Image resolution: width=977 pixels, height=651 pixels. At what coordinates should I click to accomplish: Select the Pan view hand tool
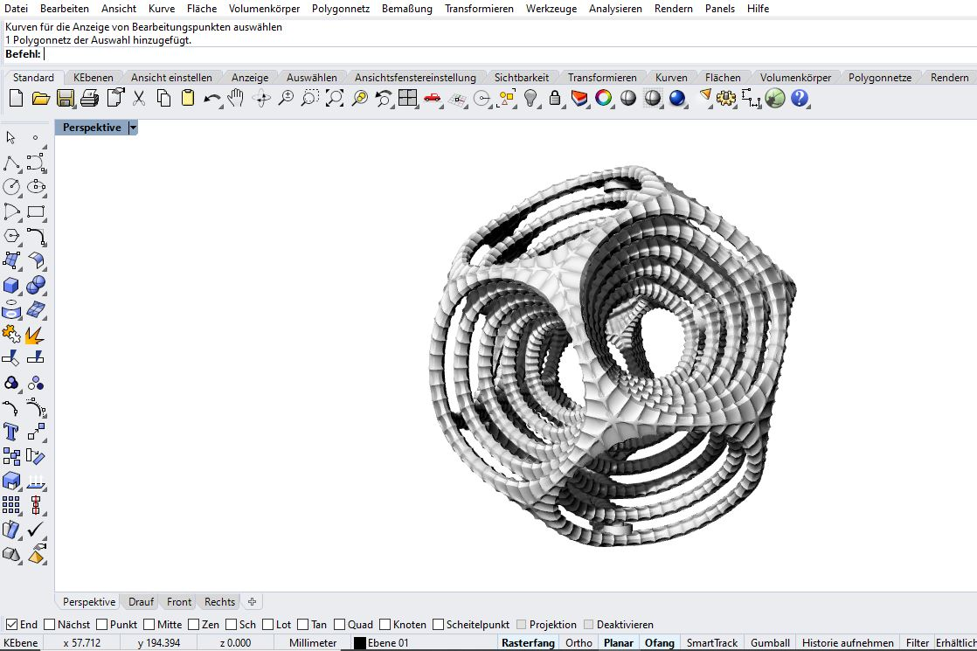pyautogui.click(x=235, y=99)
